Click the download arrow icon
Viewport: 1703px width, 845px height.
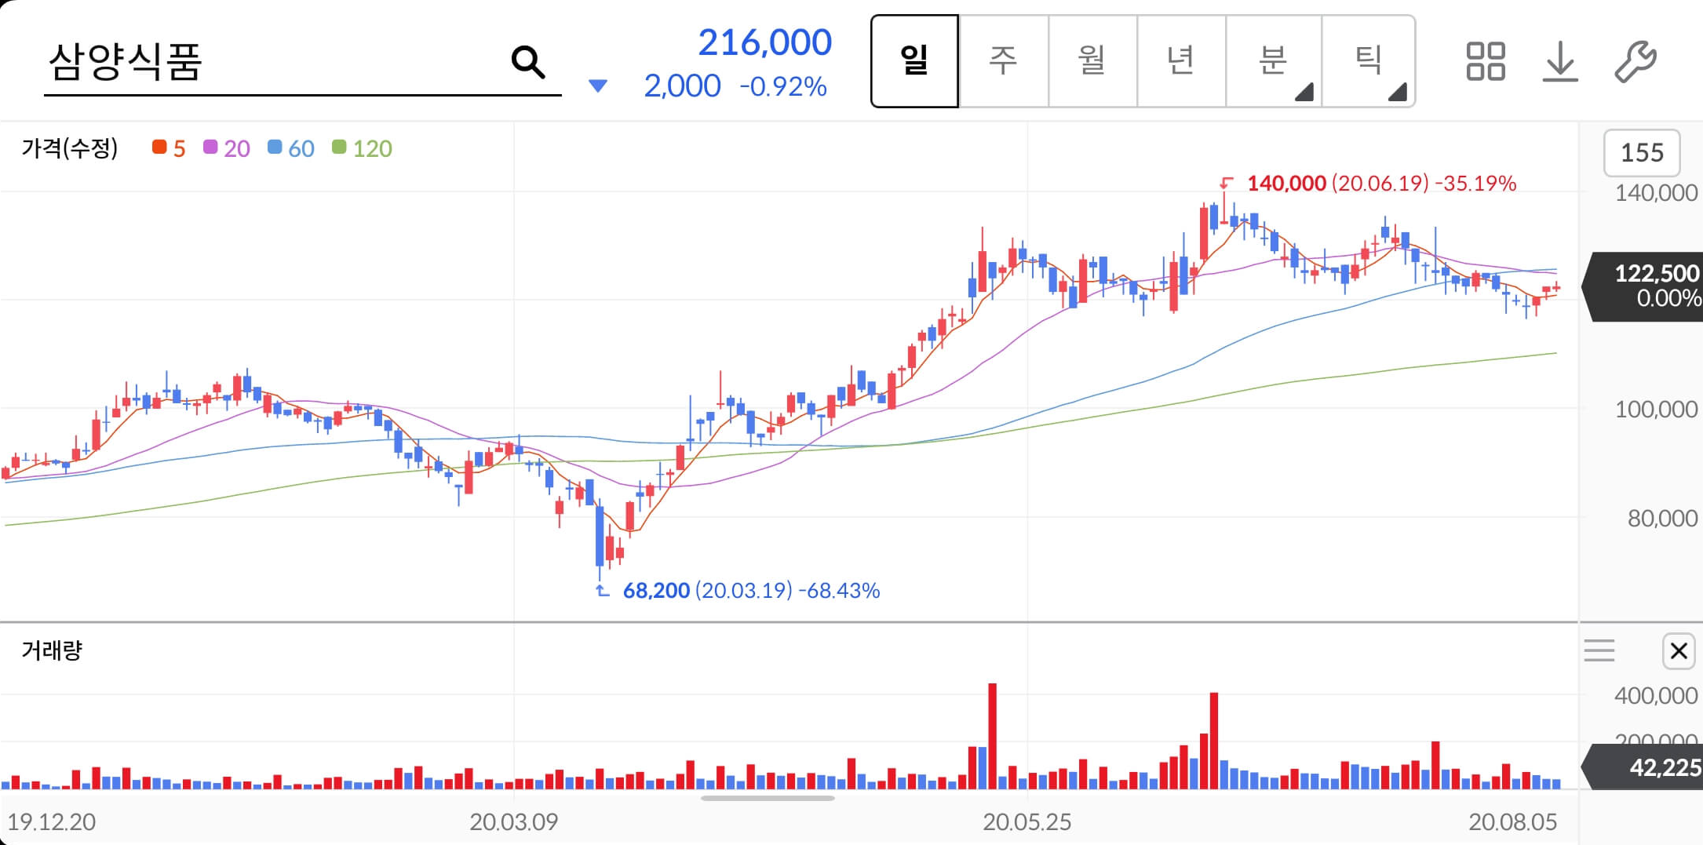(1560, 61)
